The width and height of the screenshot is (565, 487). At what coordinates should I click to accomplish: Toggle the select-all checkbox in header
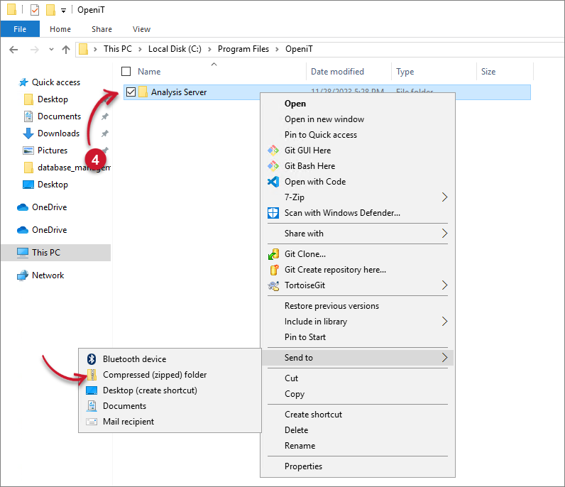126,72
